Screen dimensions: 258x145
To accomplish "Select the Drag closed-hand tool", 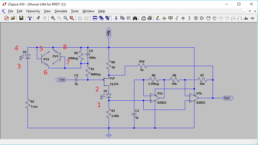I will (215, 18).
